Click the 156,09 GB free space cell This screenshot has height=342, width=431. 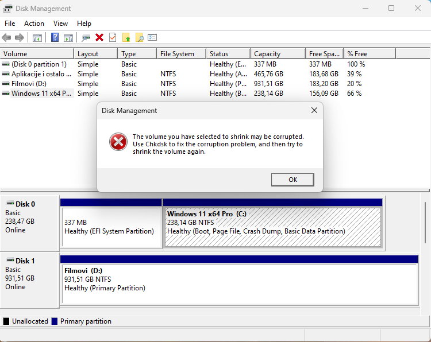[x=324, y=94]
